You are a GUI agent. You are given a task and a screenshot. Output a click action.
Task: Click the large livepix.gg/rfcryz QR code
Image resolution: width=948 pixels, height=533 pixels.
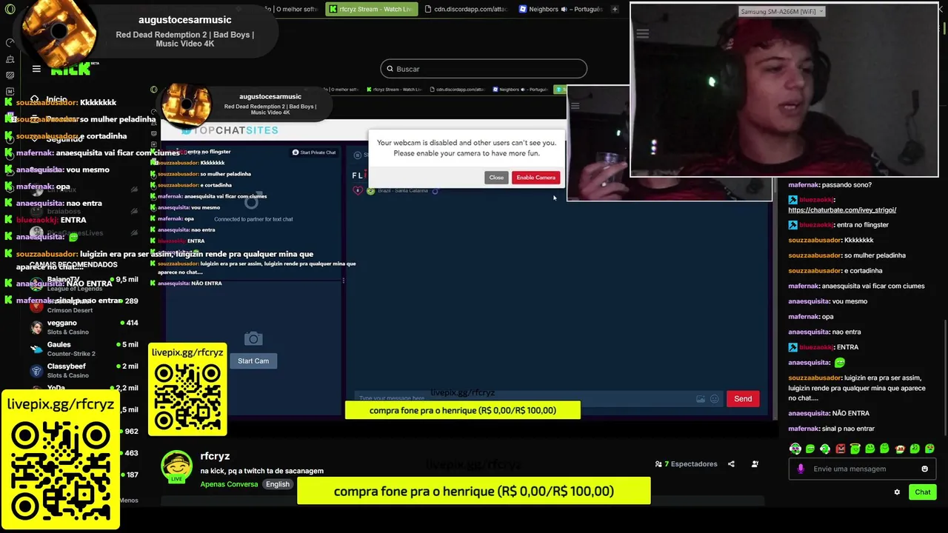(61, 472)
